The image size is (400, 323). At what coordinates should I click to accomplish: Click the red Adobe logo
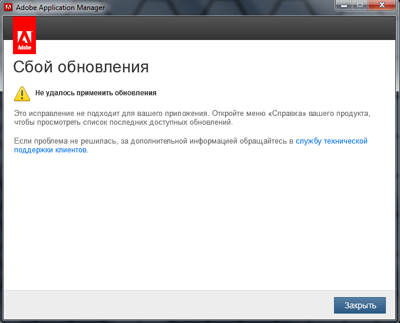(x=24, y=35)
